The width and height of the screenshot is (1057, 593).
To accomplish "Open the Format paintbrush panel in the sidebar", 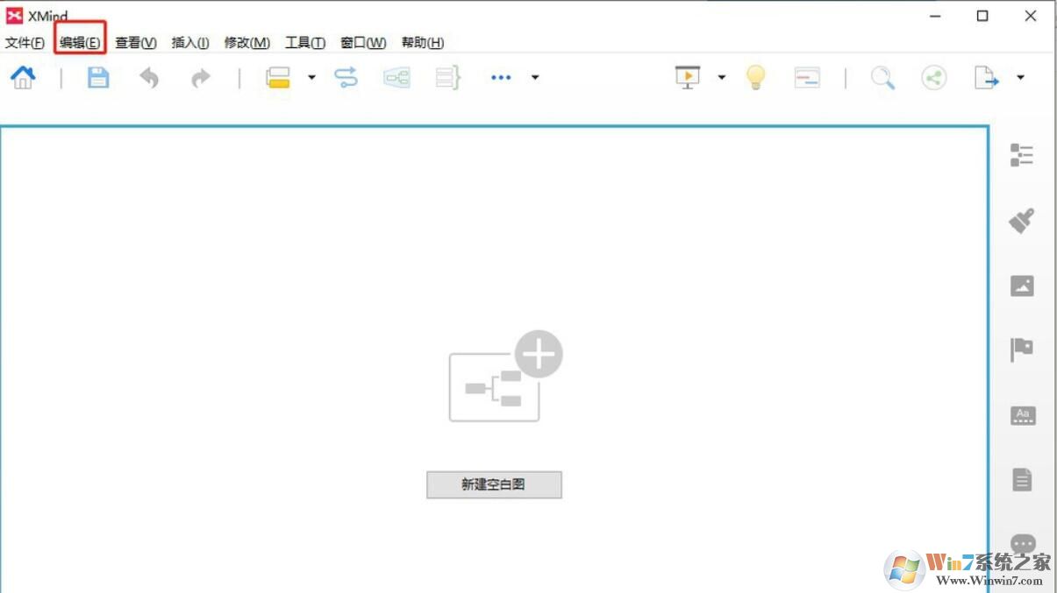I will (x=1020, y=221).
